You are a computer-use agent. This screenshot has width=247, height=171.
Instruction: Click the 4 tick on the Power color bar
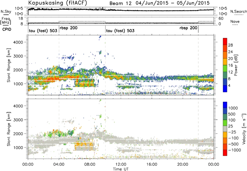(x=229, y=85)
